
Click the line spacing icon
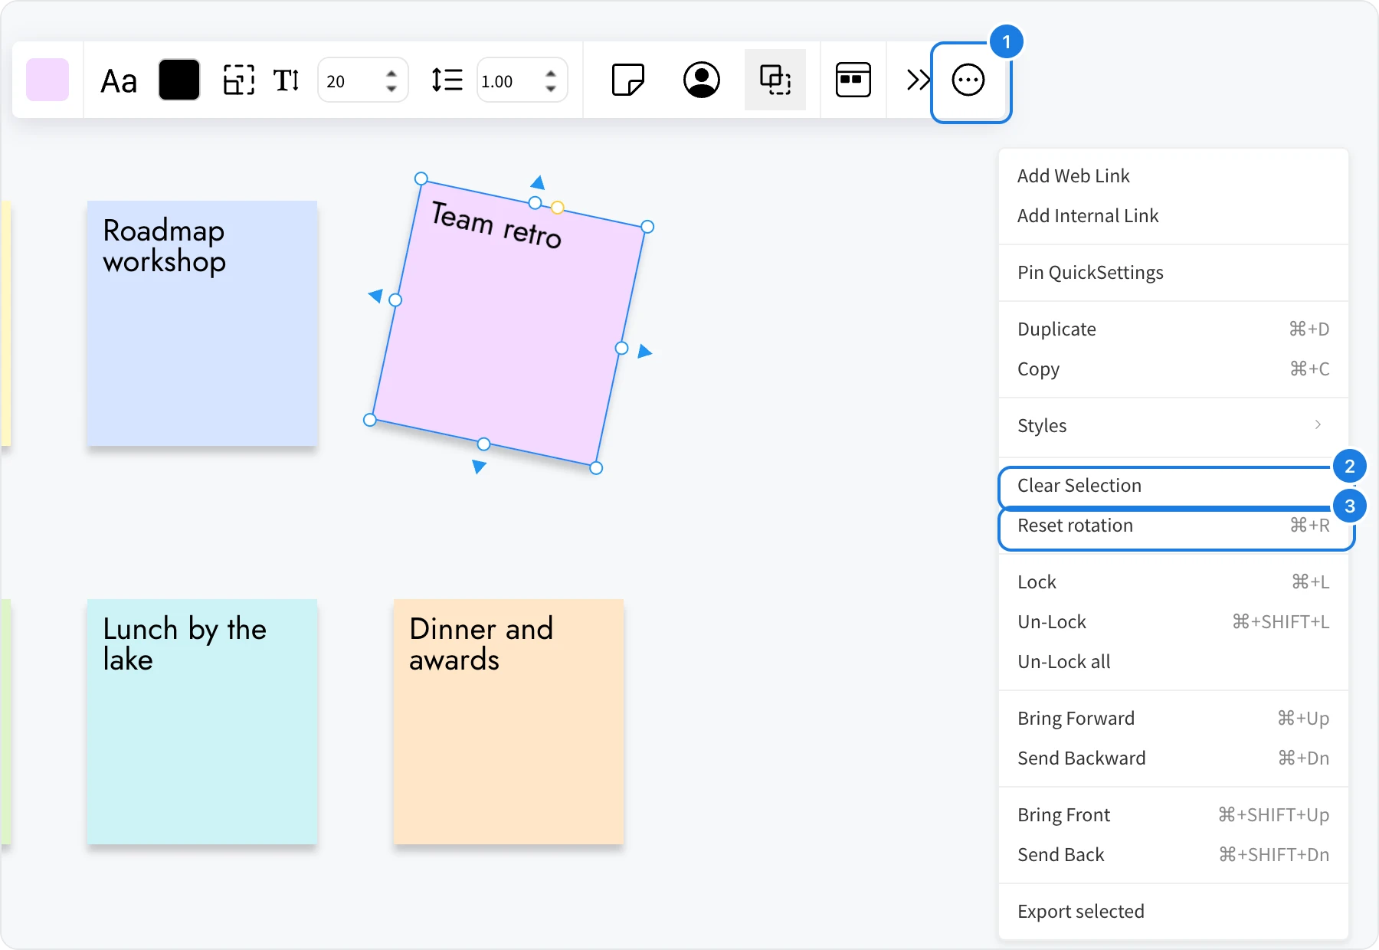(447, 80)
